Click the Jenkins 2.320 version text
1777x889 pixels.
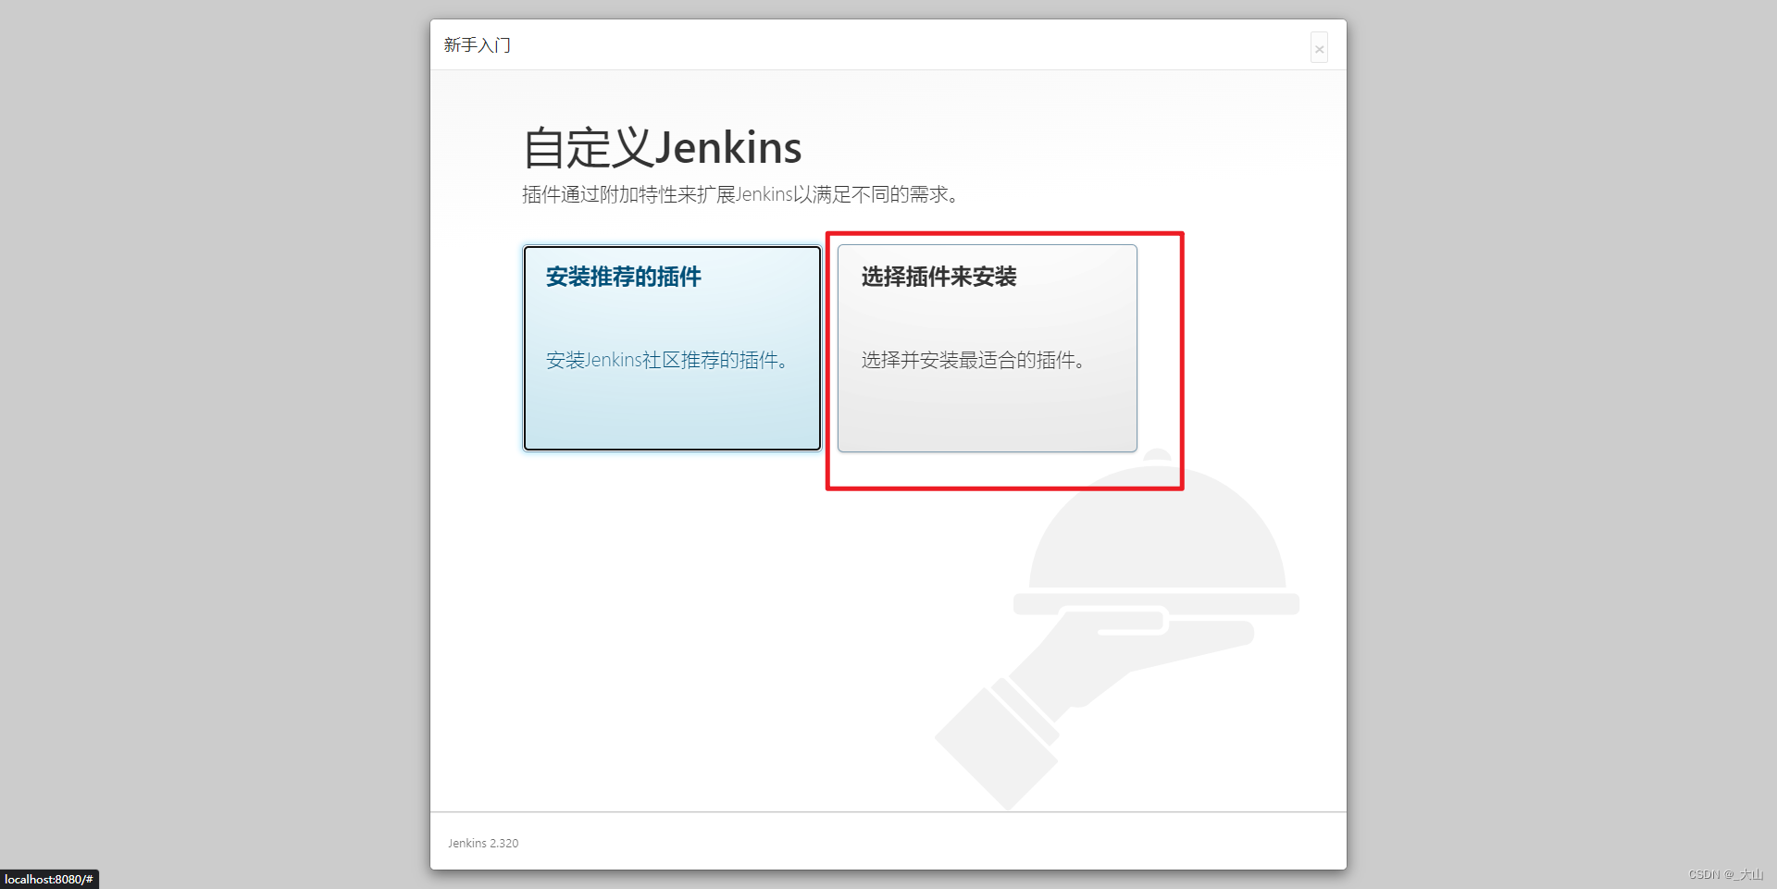483,843
